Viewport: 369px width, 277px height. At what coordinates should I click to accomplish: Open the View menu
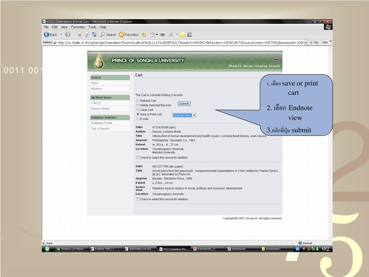64,27
